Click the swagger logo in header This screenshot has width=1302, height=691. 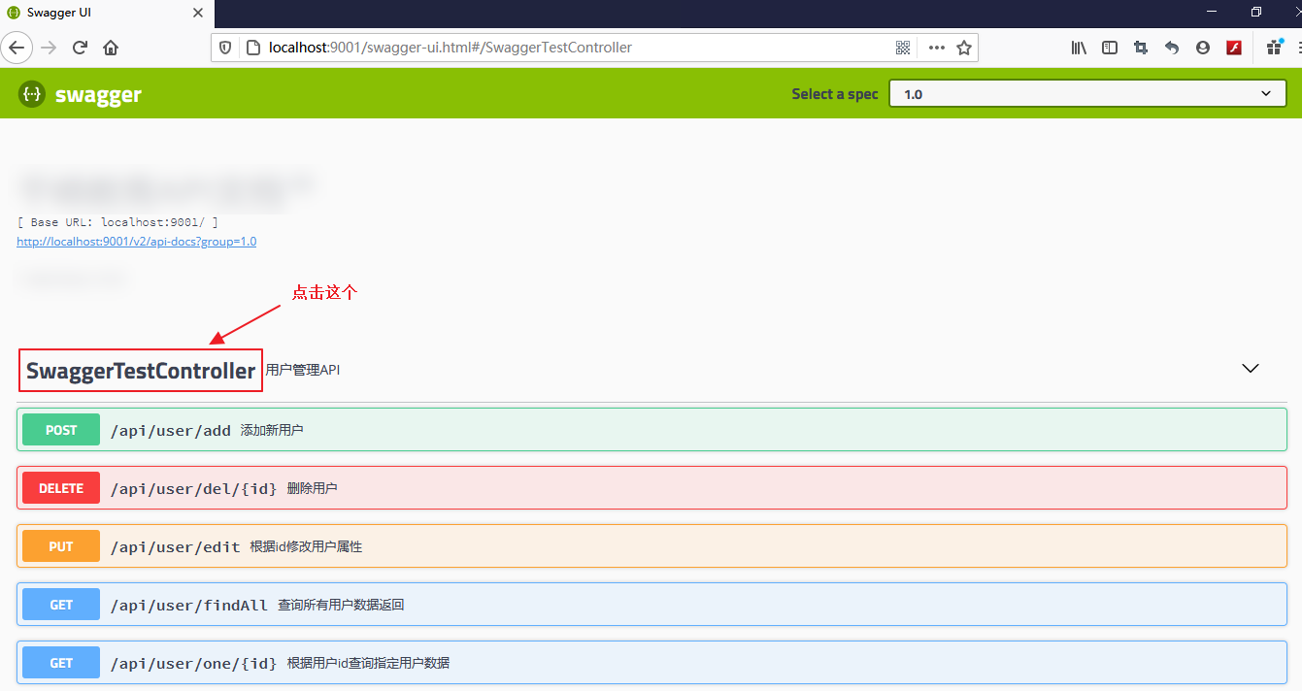click(x=80, y=94)
